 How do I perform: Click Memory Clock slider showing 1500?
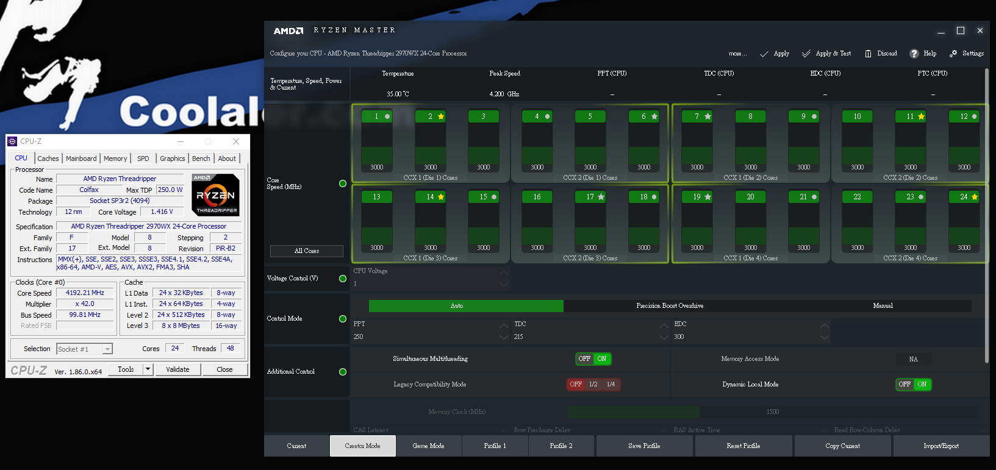pyautogui.click(x=772, y=412)
